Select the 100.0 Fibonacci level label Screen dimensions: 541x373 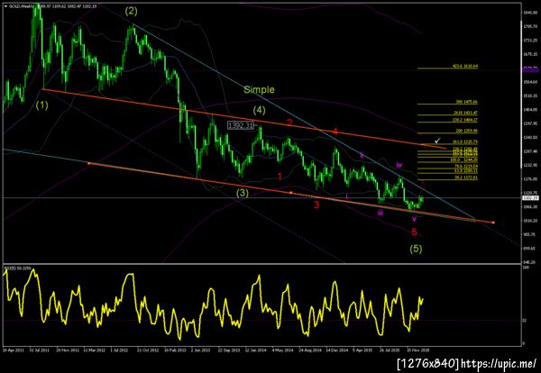pyautogui.click(x=466, y=160)
